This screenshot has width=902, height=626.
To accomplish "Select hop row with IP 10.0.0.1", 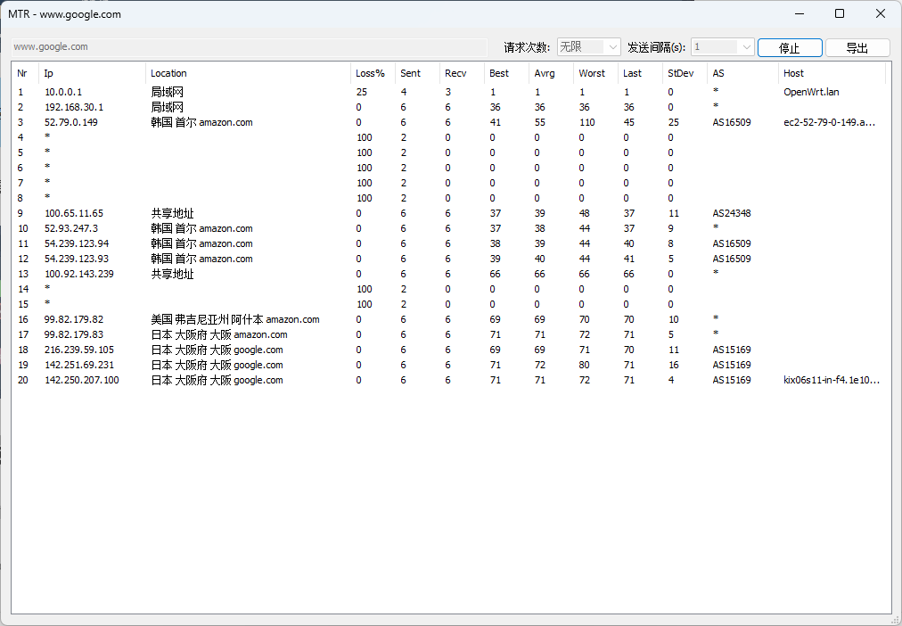I will 63,92.
